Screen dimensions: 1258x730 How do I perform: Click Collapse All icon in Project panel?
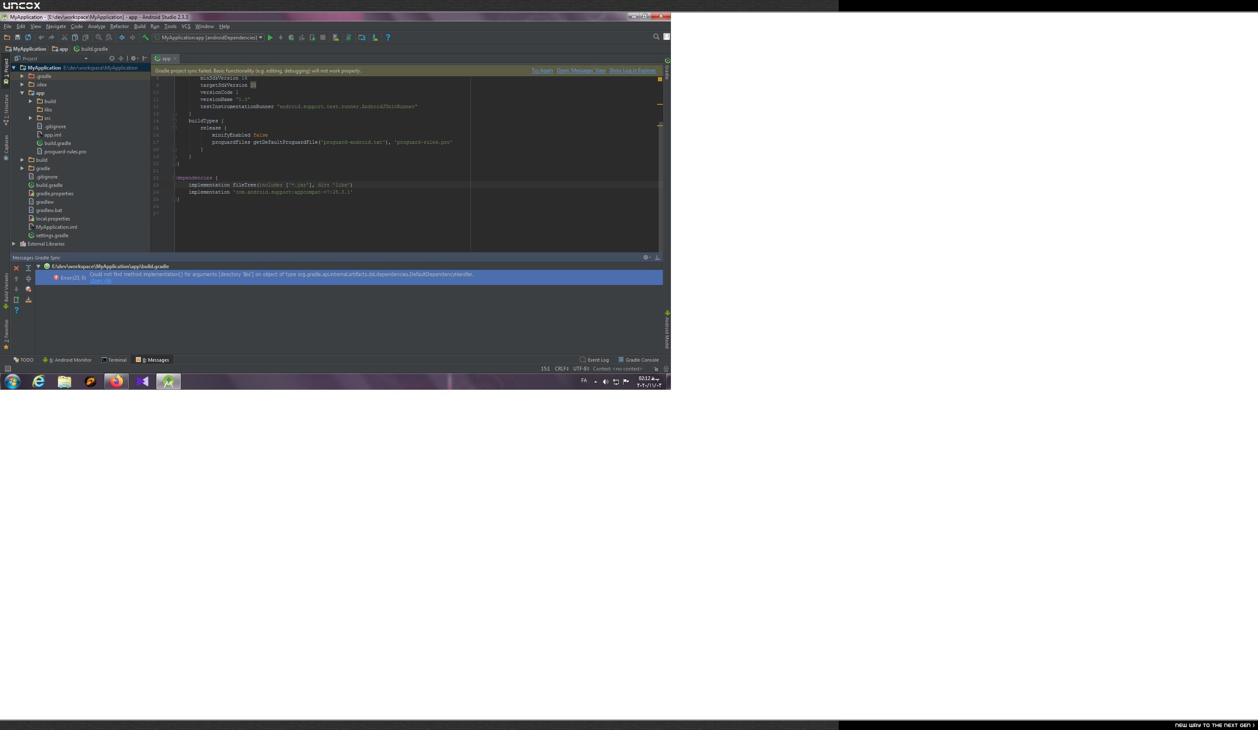click(121, 58)
